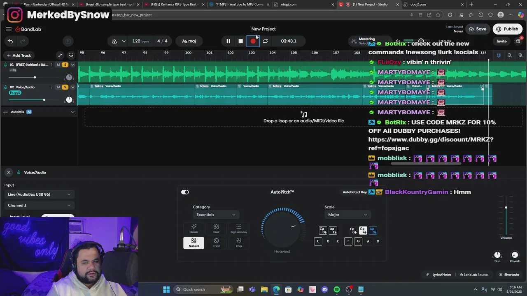Open the BandLab hamburger menu

tap(9, 29)
